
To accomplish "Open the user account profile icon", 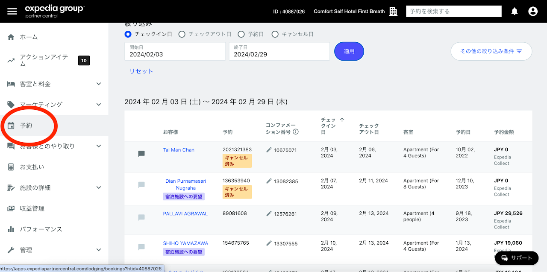I will click(532, 12).
